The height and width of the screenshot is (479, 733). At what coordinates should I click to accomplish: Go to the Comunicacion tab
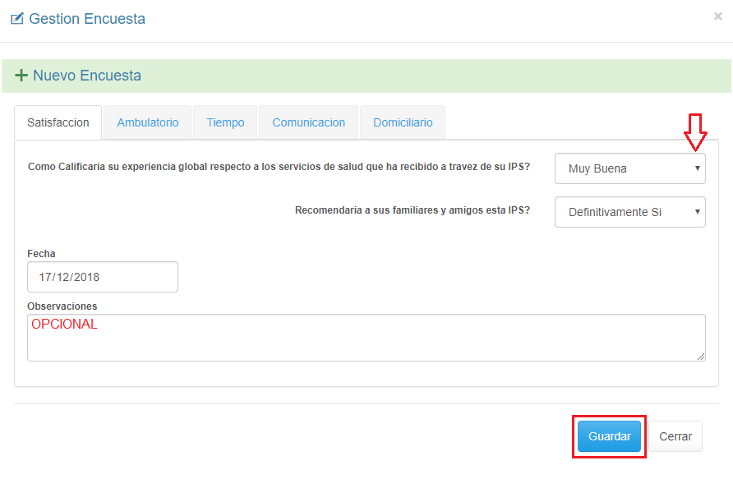[309, 122]
